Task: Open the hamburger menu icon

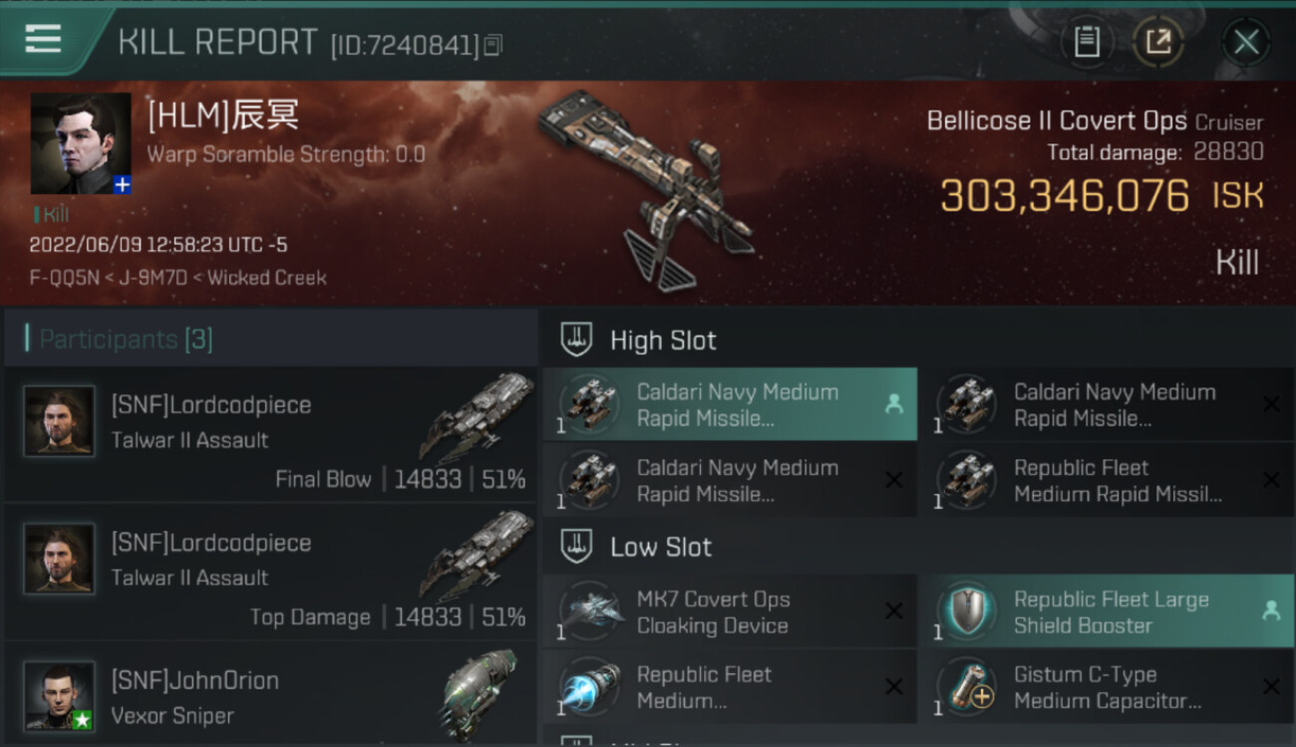Action: pos(43,39)
